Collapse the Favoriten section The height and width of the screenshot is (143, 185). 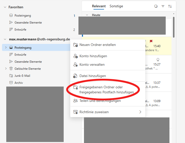(5, 7)
